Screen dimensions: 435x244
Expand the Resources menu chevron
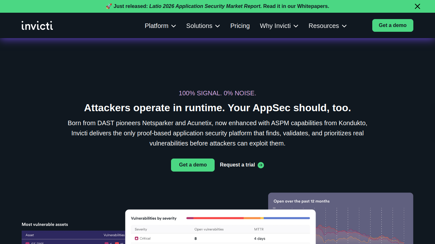click(344, 26)
